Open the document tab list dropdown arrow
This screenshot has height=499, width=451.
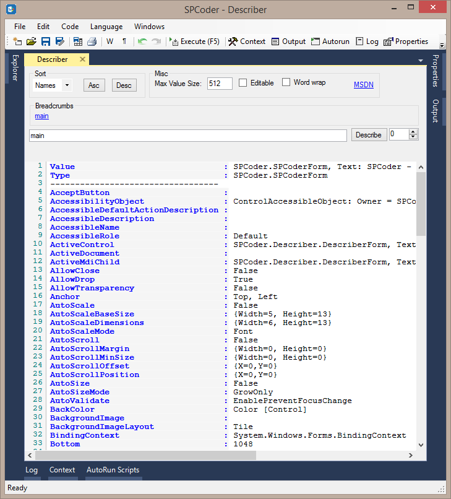click(x=421, y=61)
